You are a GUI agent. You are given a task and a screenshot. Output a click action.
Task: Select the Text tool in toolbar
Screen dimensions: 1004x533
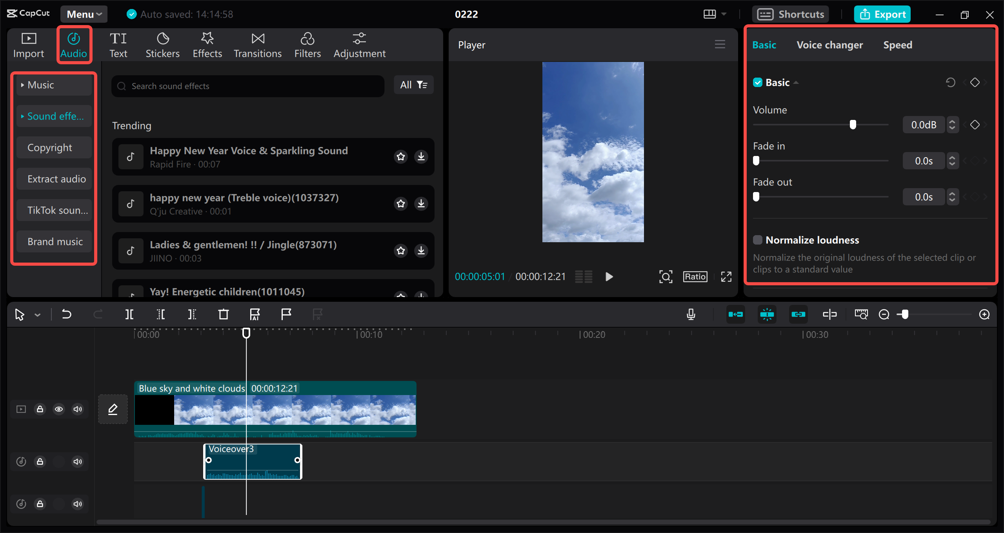tap(118, 44)
